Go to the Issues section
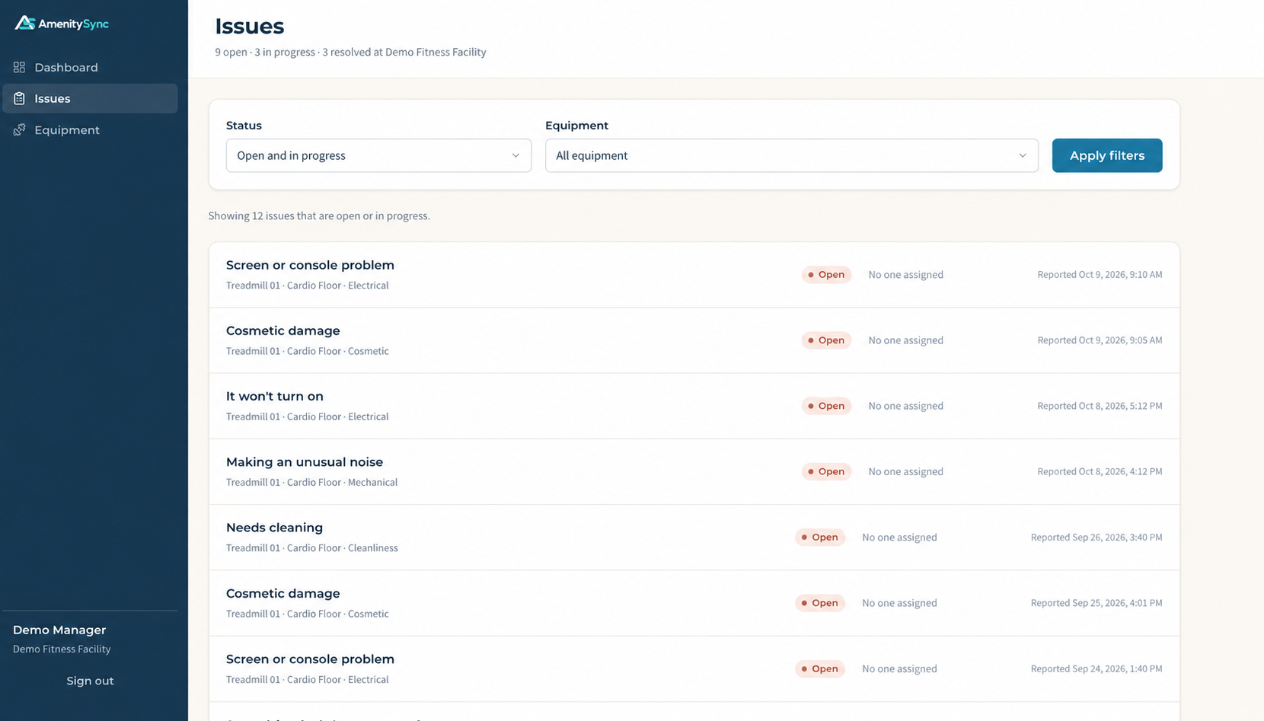Image resolution: width=1264 pixels, height=721 pixels. 90,98
